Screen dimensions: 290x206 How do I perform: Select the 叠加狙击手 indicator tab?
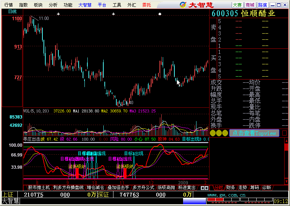pos(119,188)
